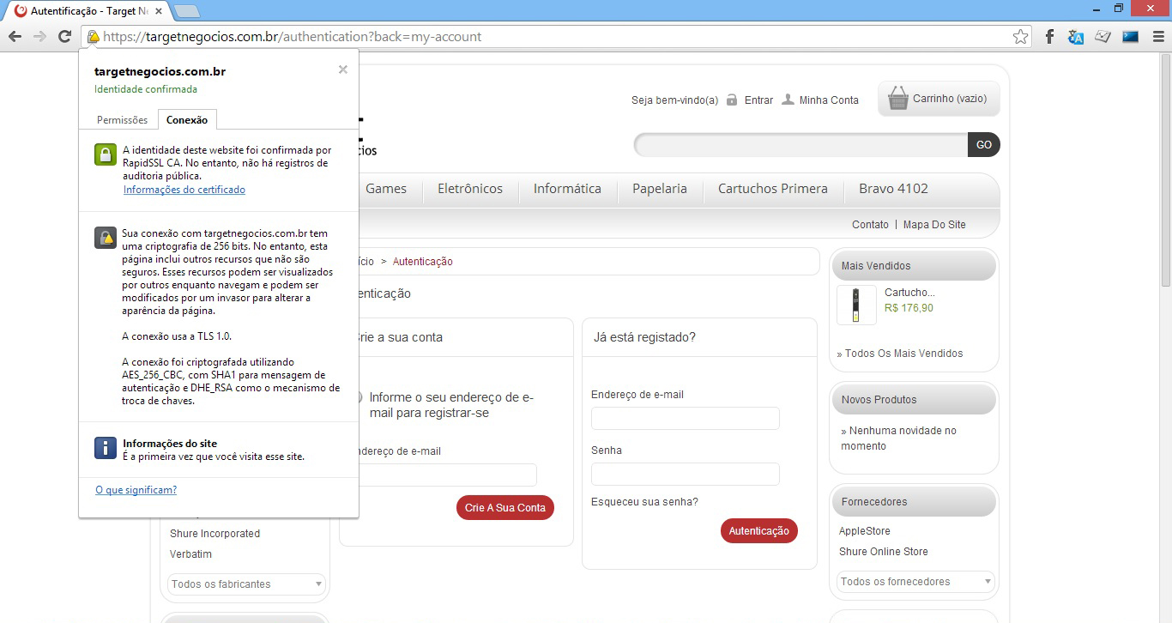Viewport: 1172px width, 623px height.
Task: Close the site info popup
Action: [x=343, y=70]
